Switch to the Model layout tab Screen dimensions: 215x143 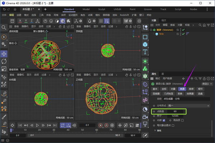point(86,9)
